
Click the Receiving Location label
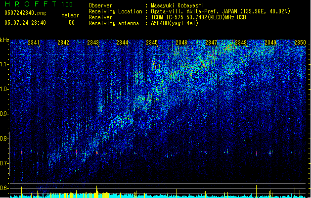click(x=115, y=11)
